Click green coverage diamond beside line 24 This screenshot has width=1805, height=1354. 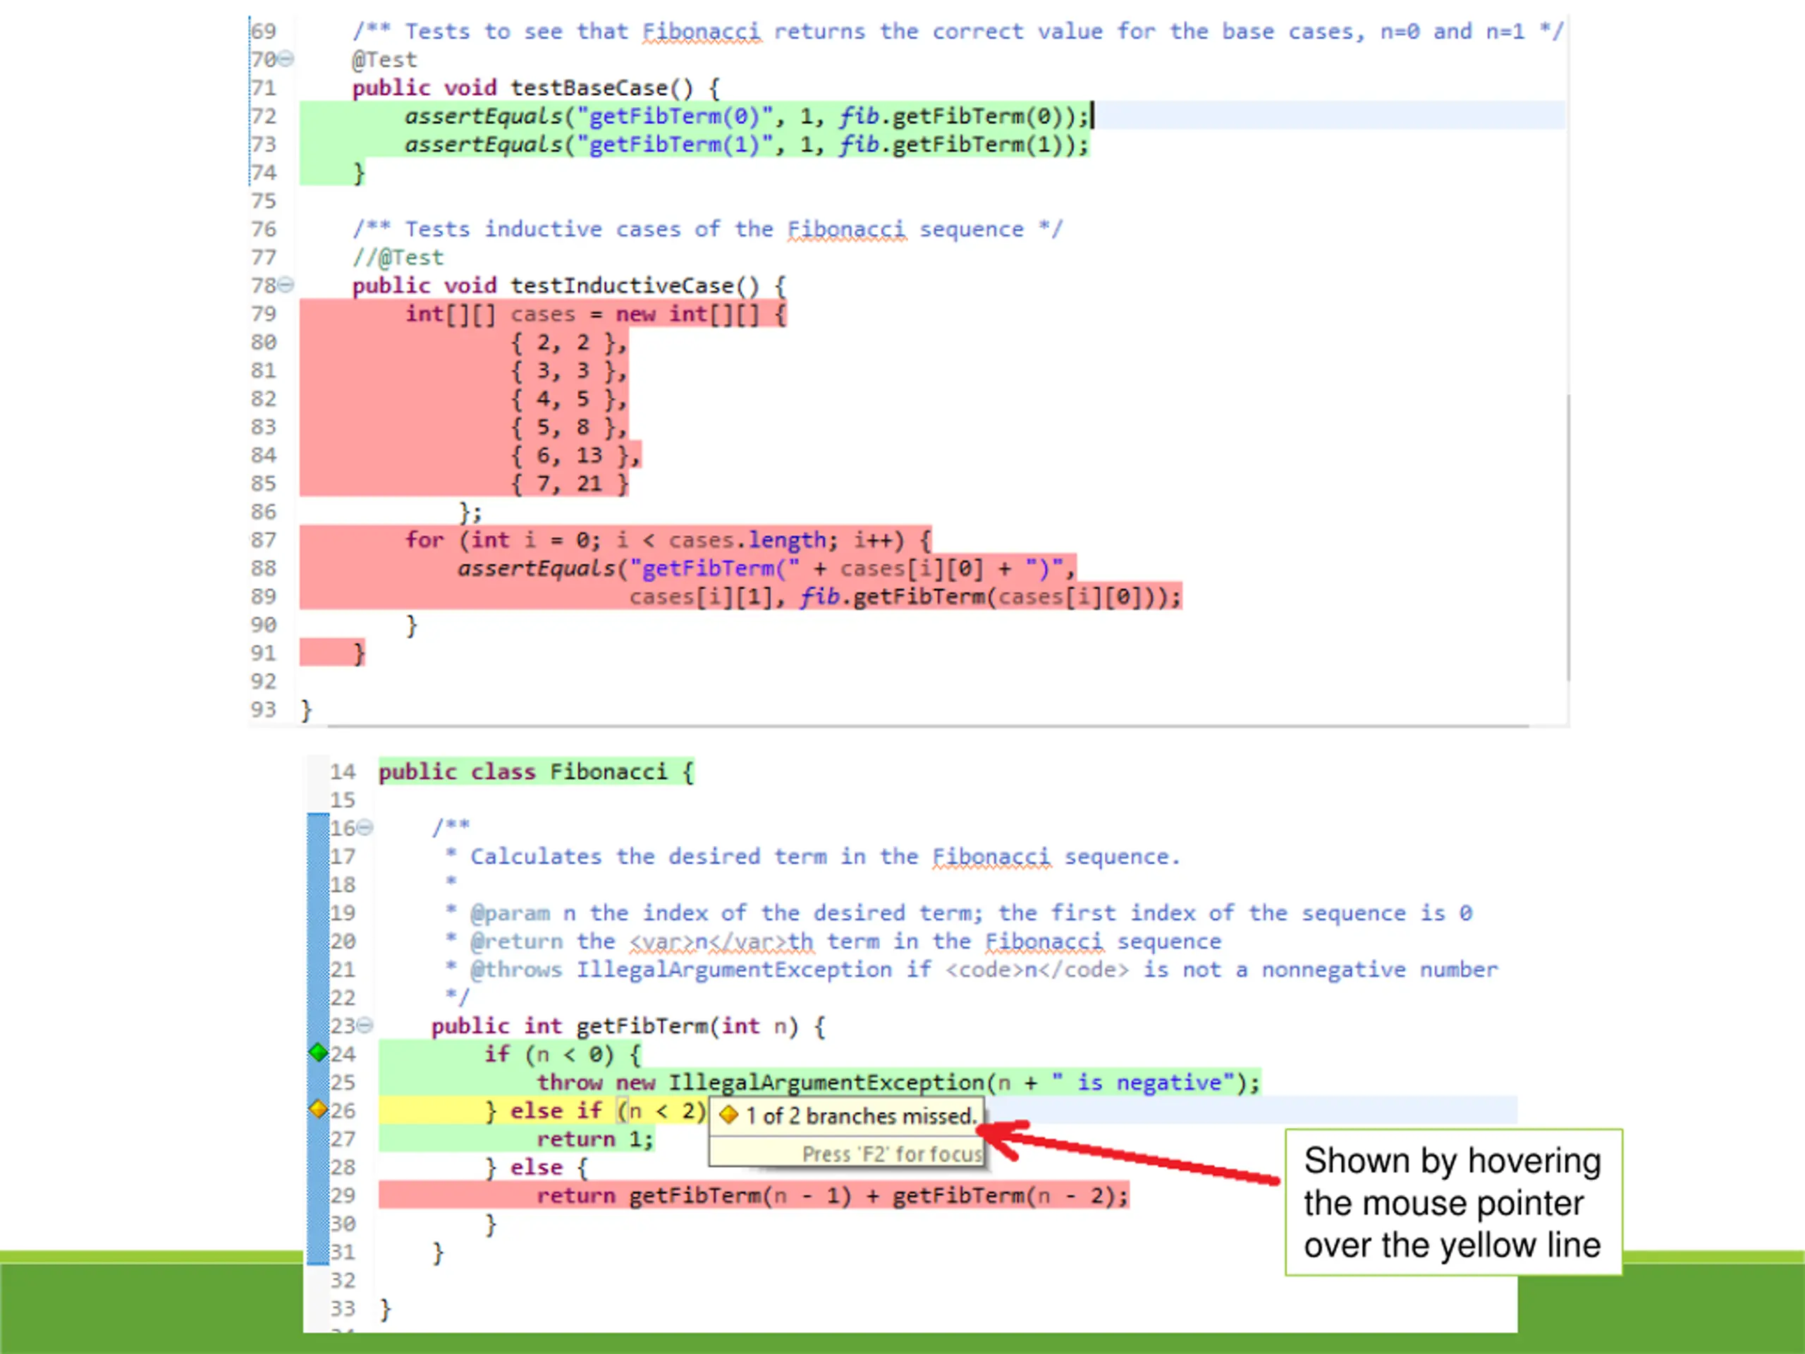pyautogui.click(x=318, y=1053)
